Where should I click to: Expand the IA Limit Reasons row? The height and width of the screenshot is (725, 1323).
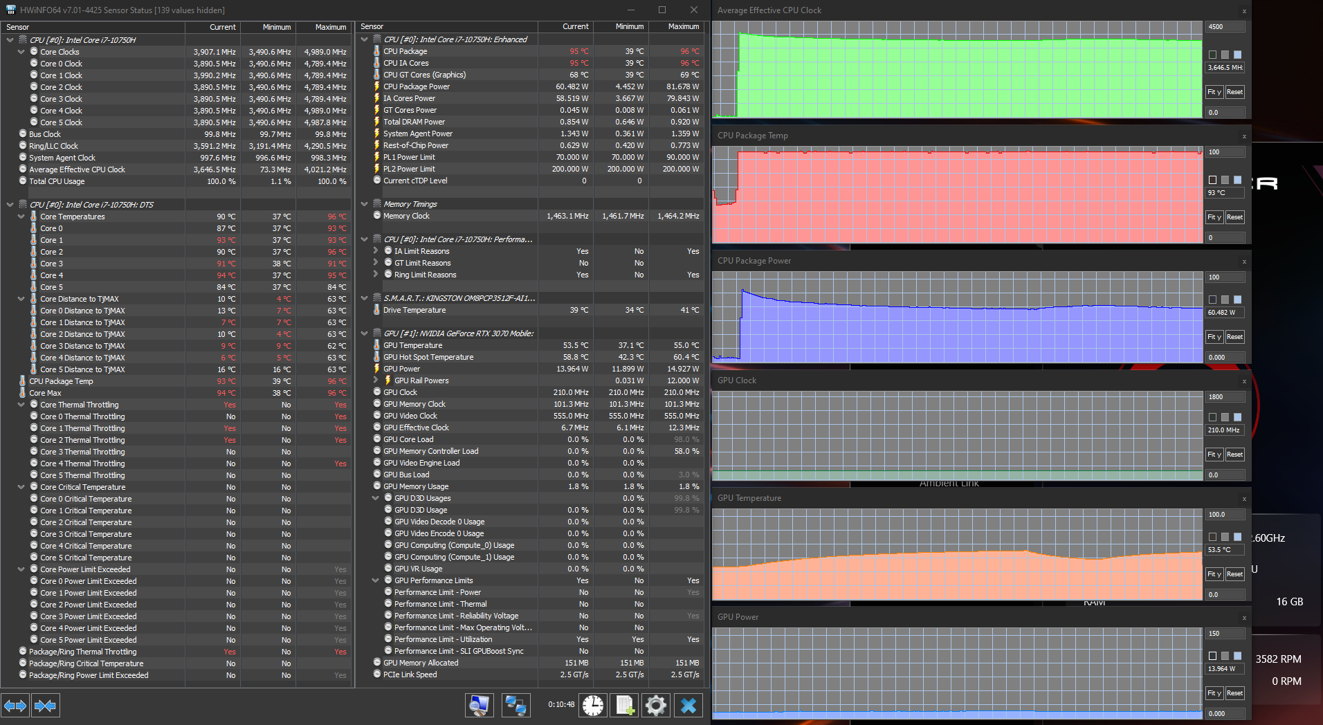tap(376, 251)
